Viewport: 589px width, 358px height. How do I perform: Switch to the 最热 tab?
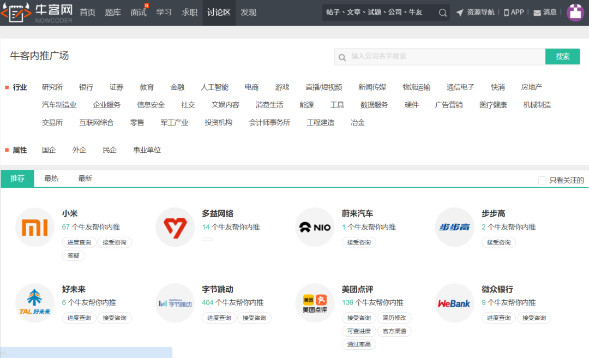coord(51,178)
